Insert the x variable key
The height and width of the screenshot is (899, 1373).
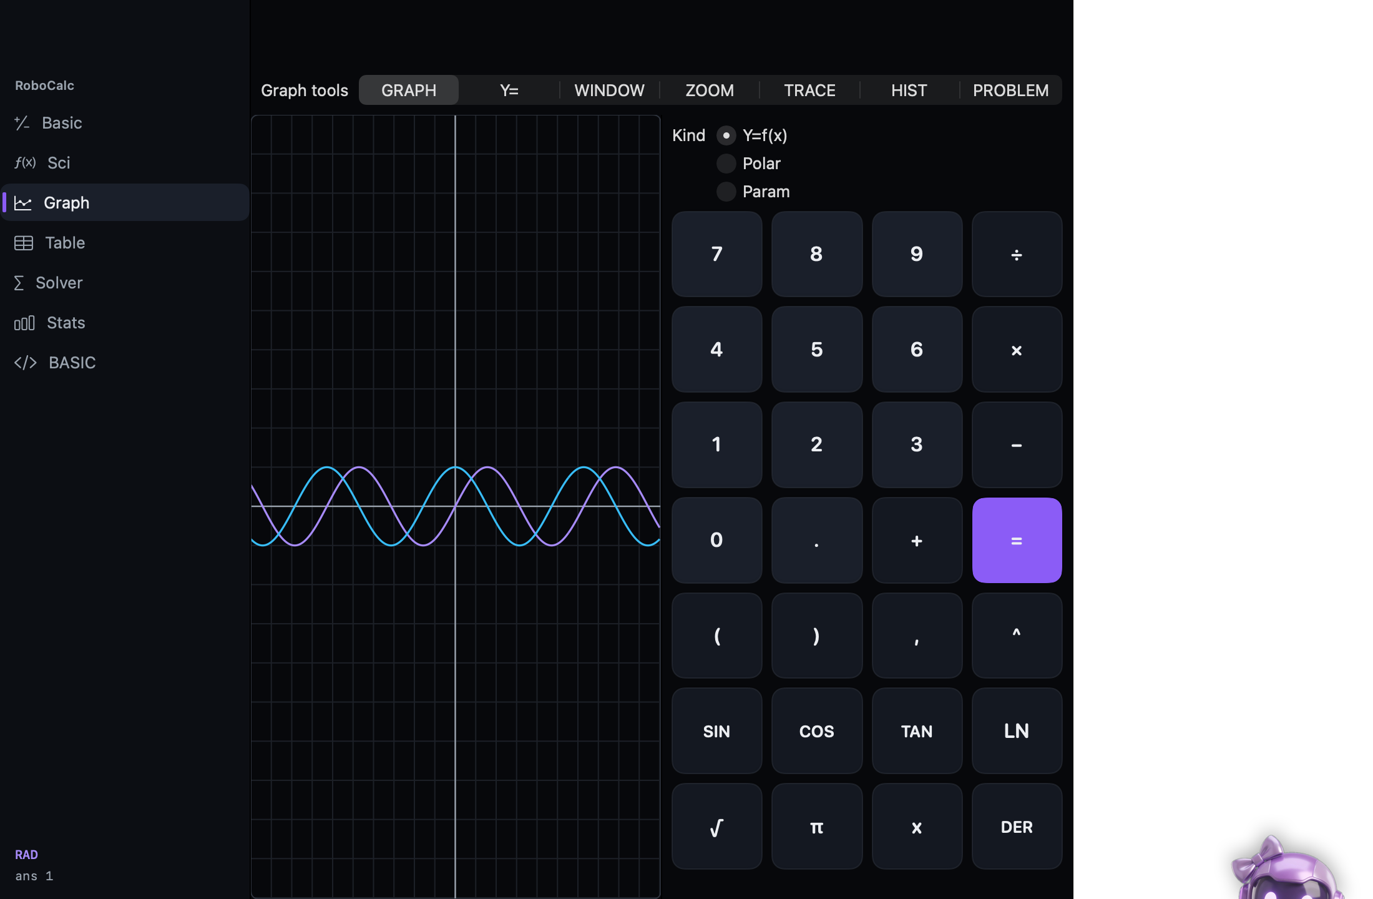(x=917, y=827)
